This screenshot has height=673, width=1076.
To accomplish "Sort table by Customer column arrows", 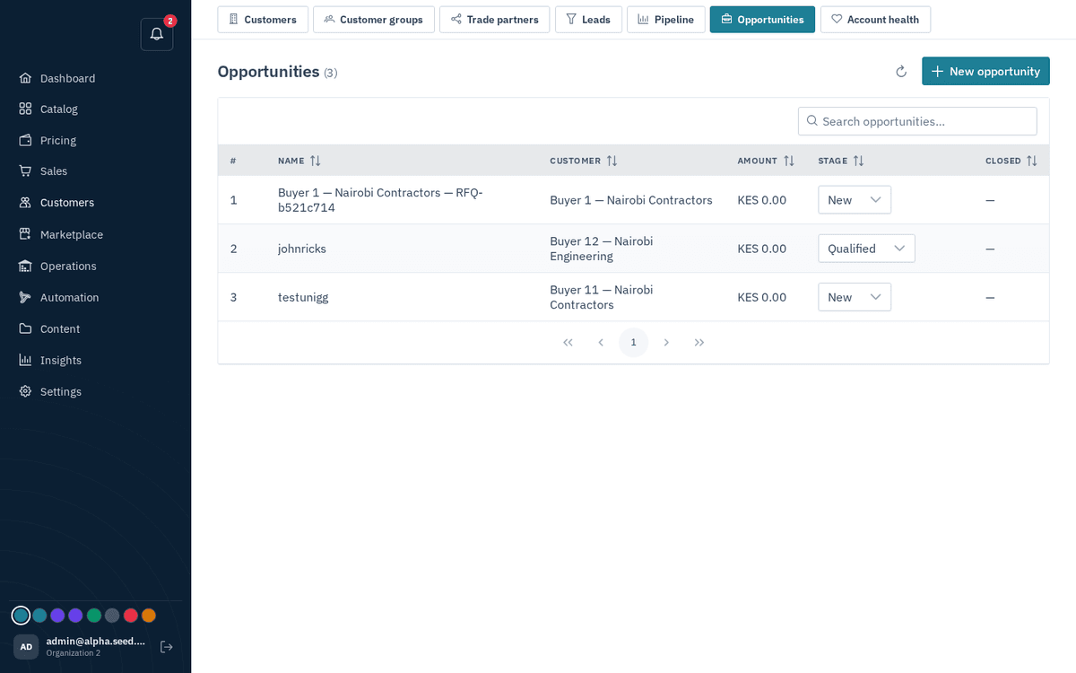I will [x=612, y=161].
